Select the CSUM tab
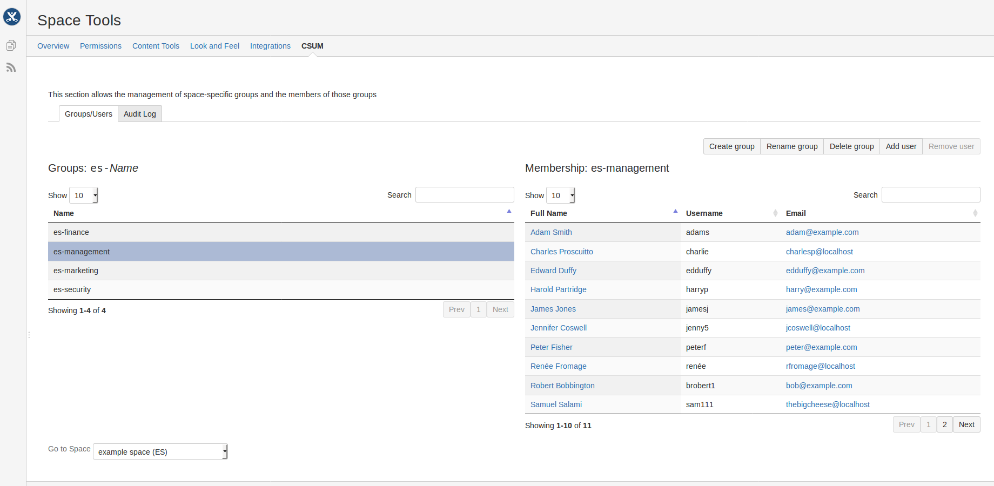 [312, 46]
